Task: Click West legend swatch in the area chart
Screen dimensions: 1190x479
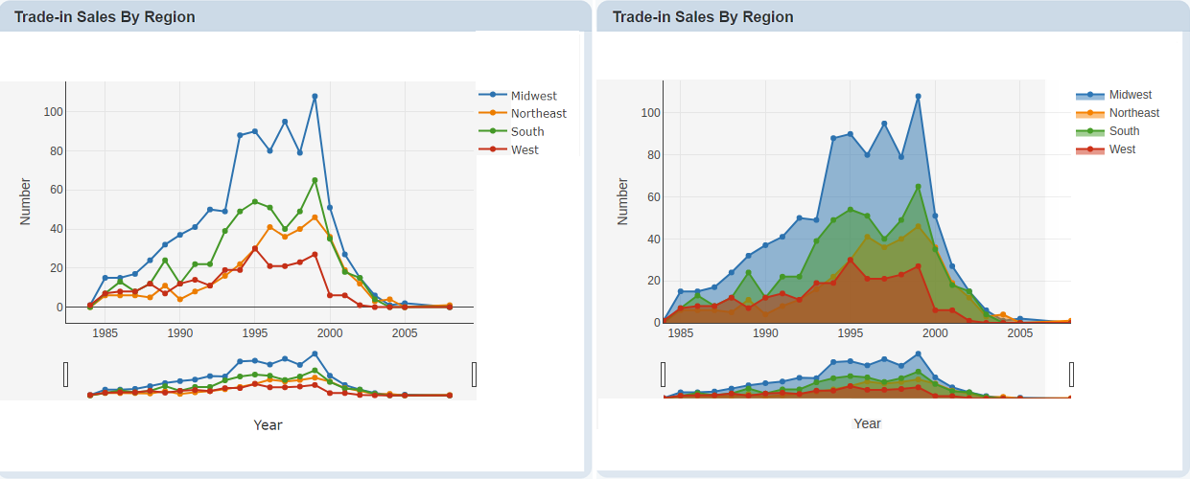Action: click(x=1091, y=149)
